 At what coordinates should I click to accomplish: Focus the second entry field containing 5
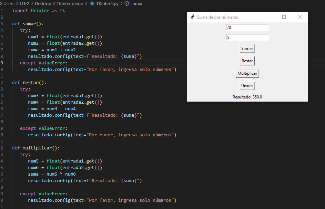247,38
